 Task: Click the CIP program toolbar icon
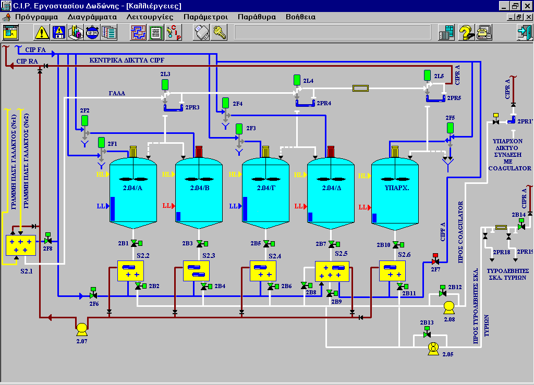173,32
